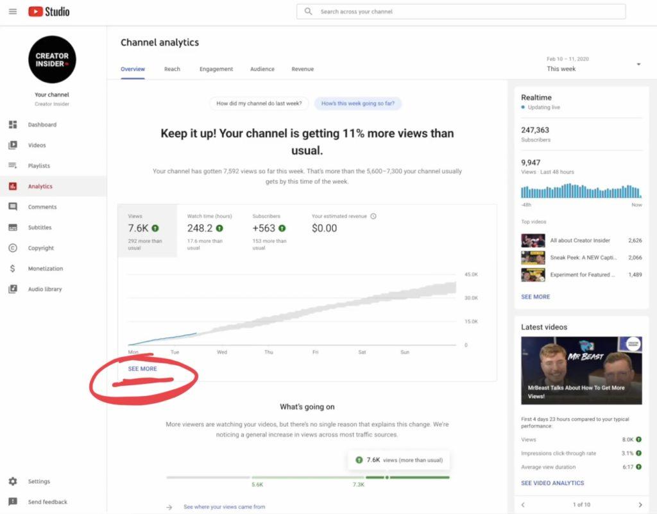Select the Watch time (hours) metric card

point(210,231)
